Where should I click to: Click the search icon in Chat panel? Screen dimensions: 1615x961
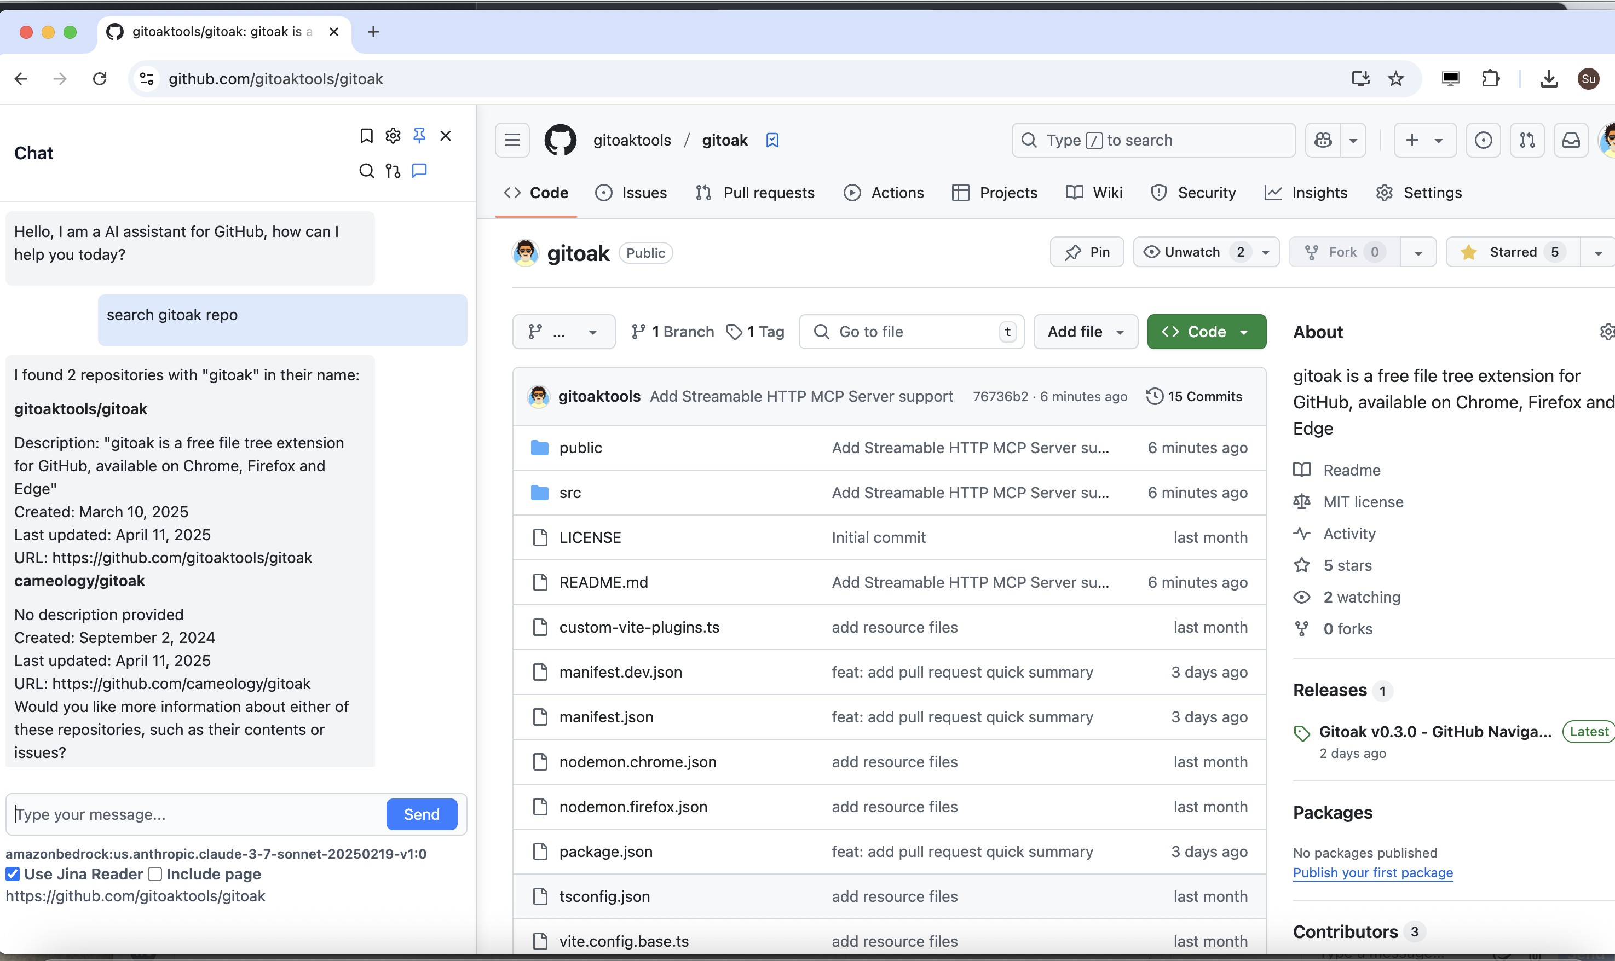click(367, 171)
